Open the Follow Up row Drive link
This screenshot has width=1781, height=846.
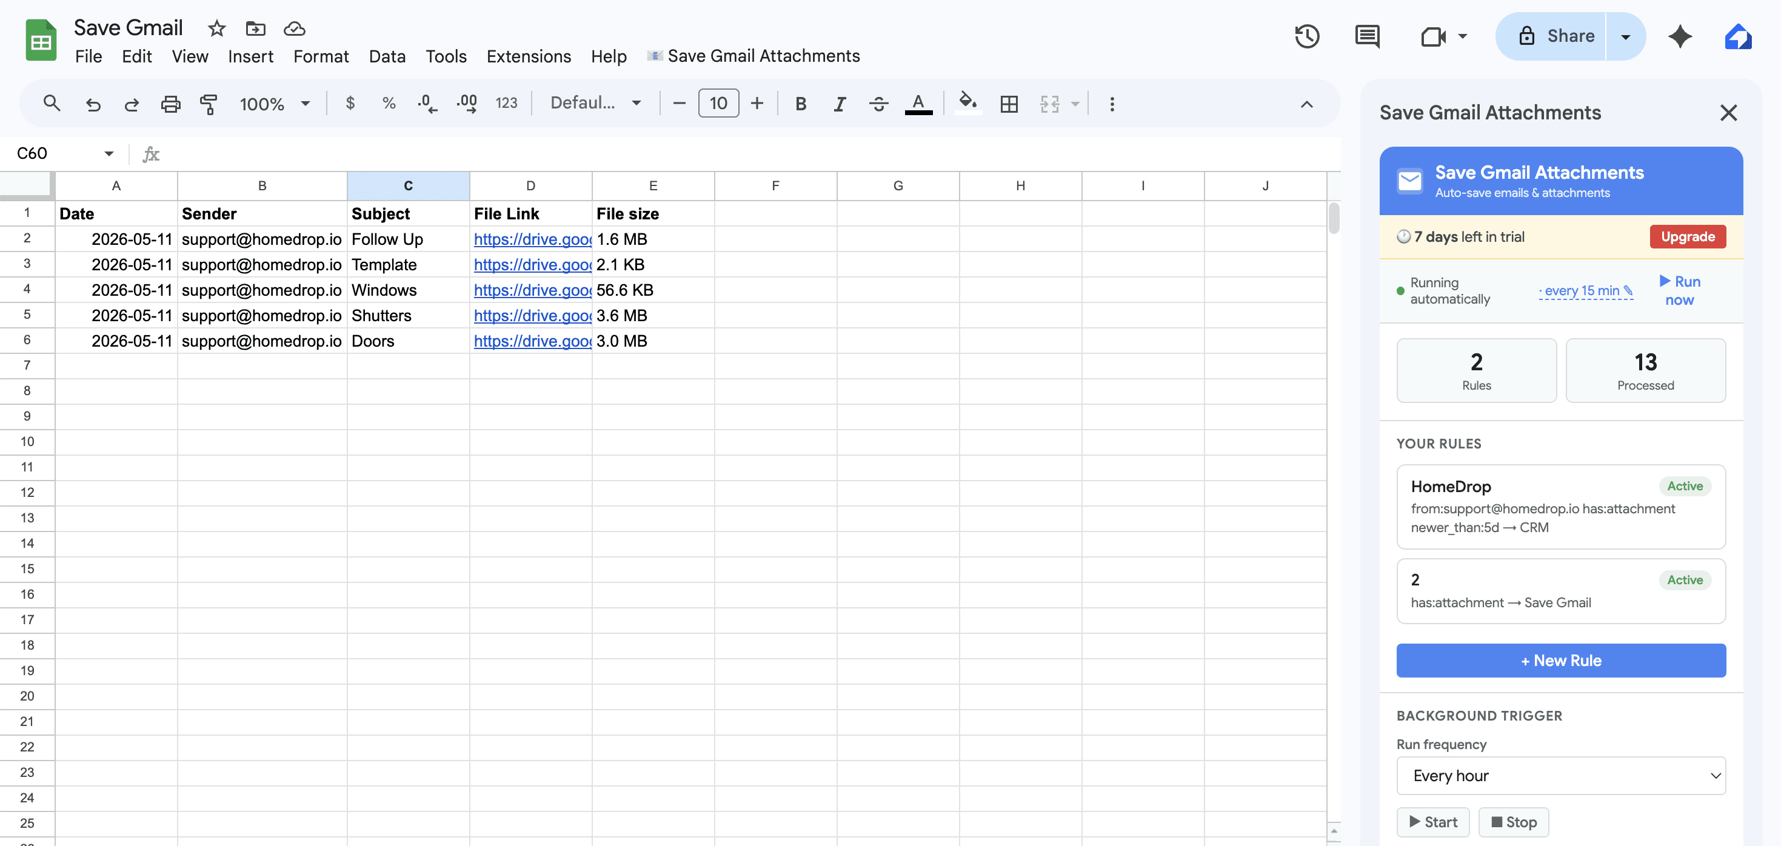pos(532,239)
